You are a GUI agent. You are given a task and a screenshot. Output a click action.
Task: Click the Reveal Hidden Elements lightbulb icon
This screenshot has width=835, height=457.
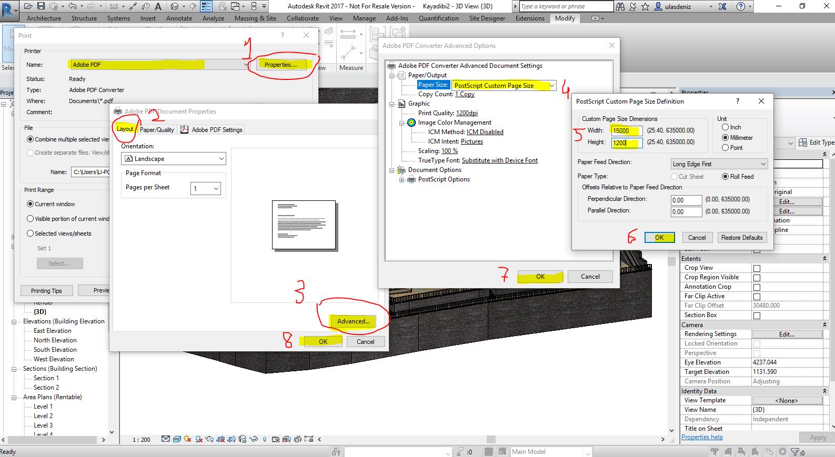pos(264,439)
